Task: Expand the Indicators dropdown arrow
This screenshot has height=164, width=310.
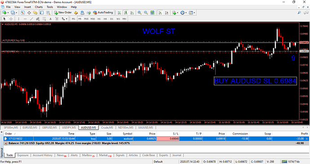Action: tap(177, 13)
